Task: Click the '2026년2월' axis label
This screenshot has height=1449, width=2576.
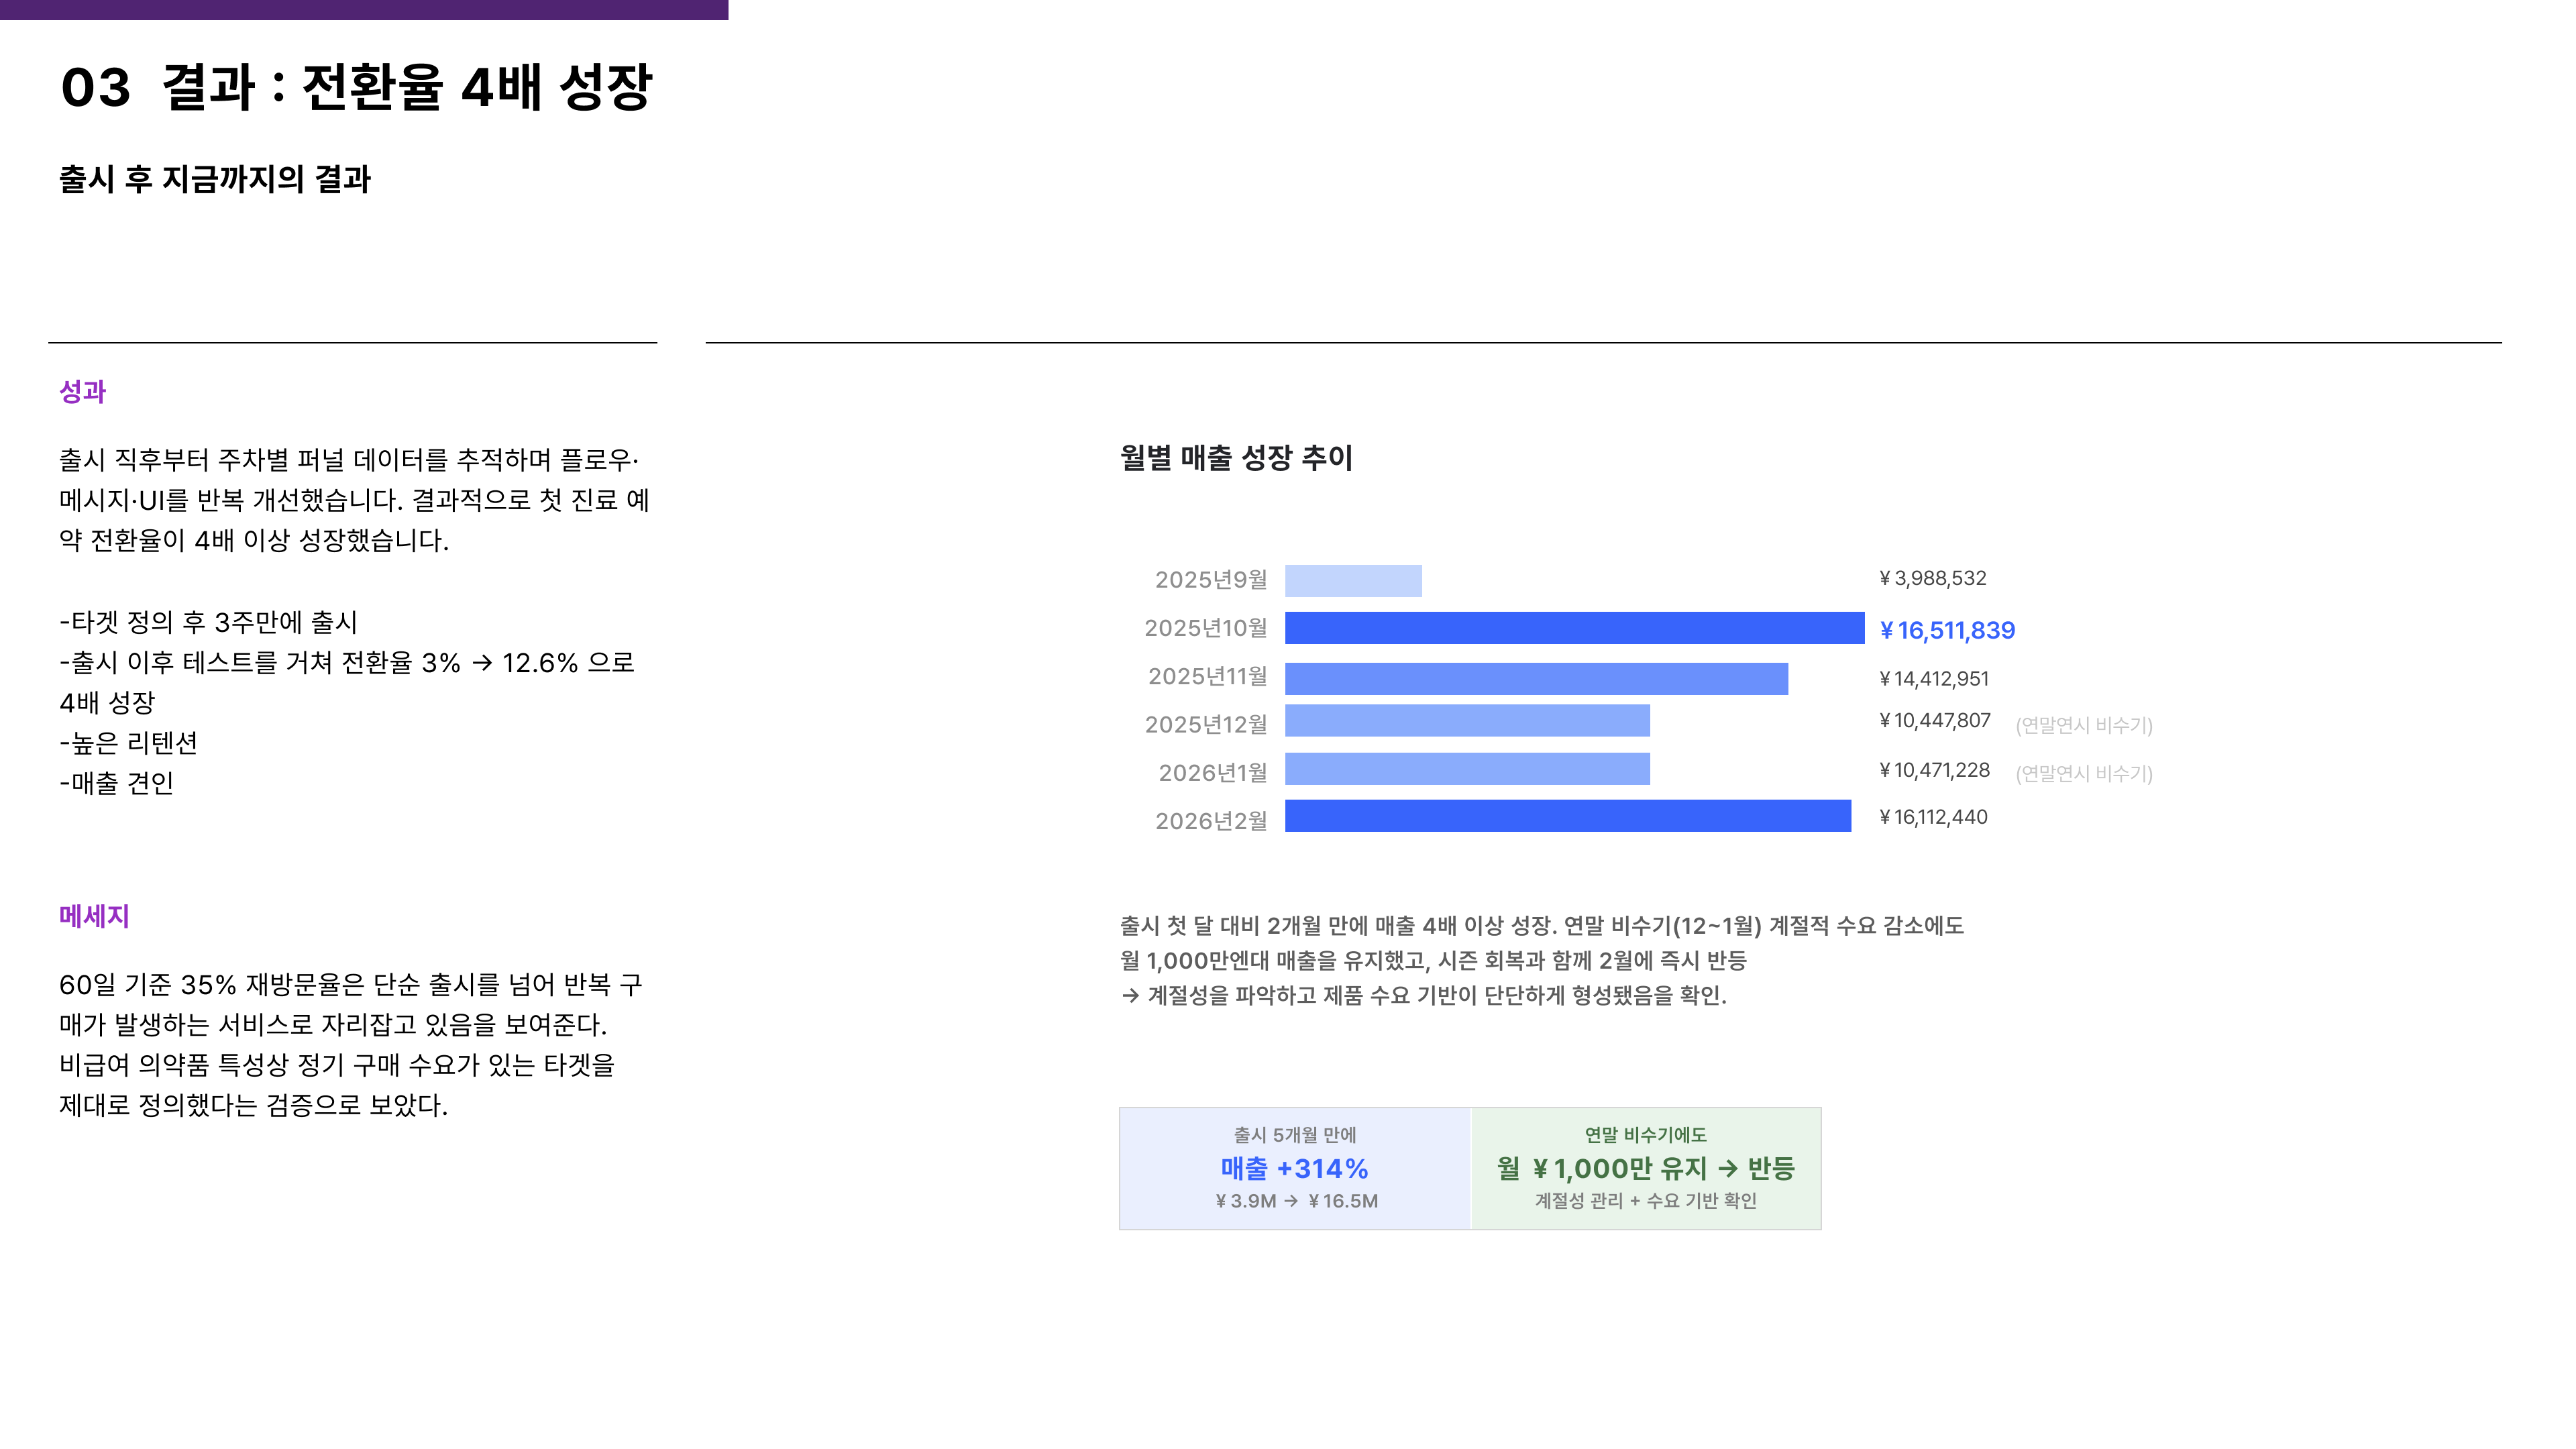Action: pos(1211,821)
